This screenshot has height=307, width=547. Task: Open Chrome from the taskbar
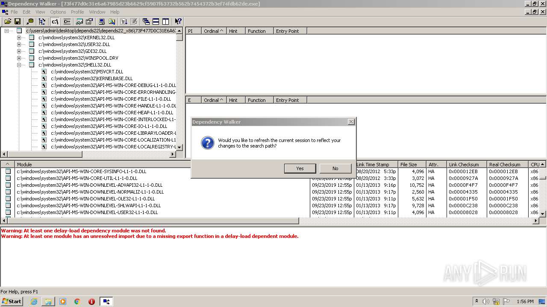[x=77, y=301]
